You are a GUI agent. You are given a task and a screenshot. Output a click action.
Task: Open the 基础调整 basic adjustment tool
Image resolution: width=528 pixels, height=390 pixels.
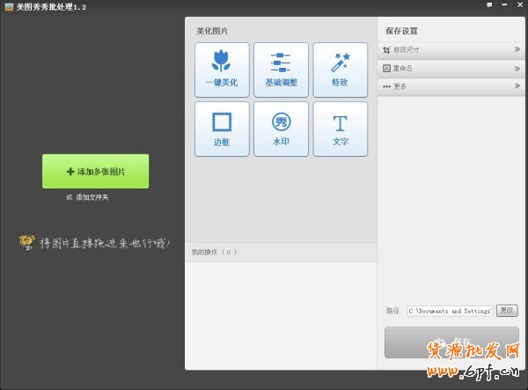[x=281, y=70]
